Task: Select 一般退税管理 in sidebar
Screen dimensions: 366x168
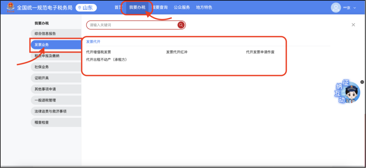Action: (x=56, y=100)
